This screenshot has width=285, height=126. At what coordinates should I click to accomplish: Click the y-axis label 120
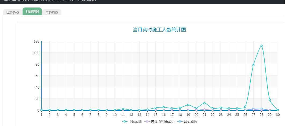36,41
